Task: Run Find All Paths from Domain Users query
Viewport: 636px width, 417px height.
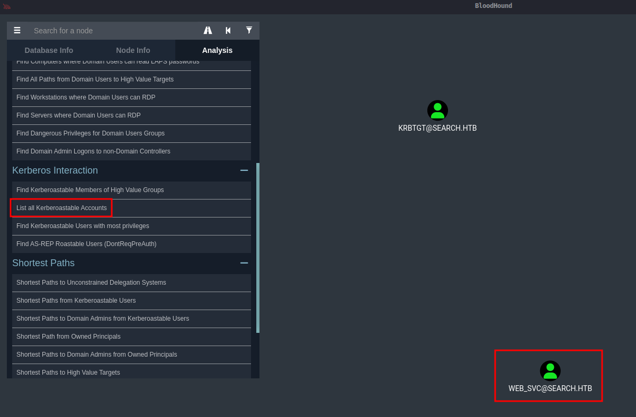Action: pyautogui.click(x=131, y=79)
